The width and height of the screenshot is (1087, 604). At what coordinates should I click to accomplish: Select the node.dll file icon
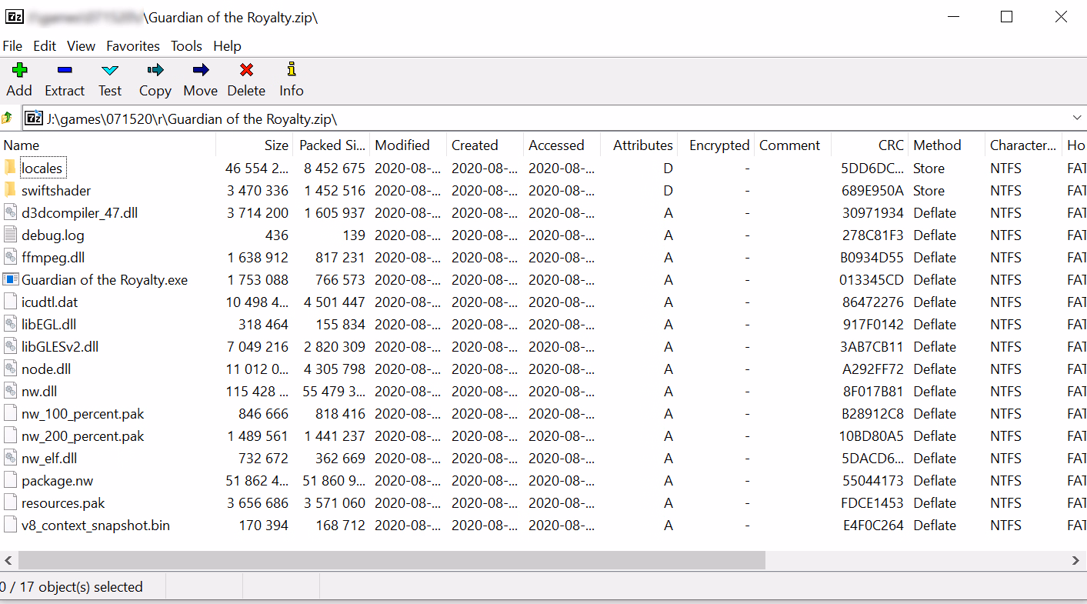tap(10, 369)
